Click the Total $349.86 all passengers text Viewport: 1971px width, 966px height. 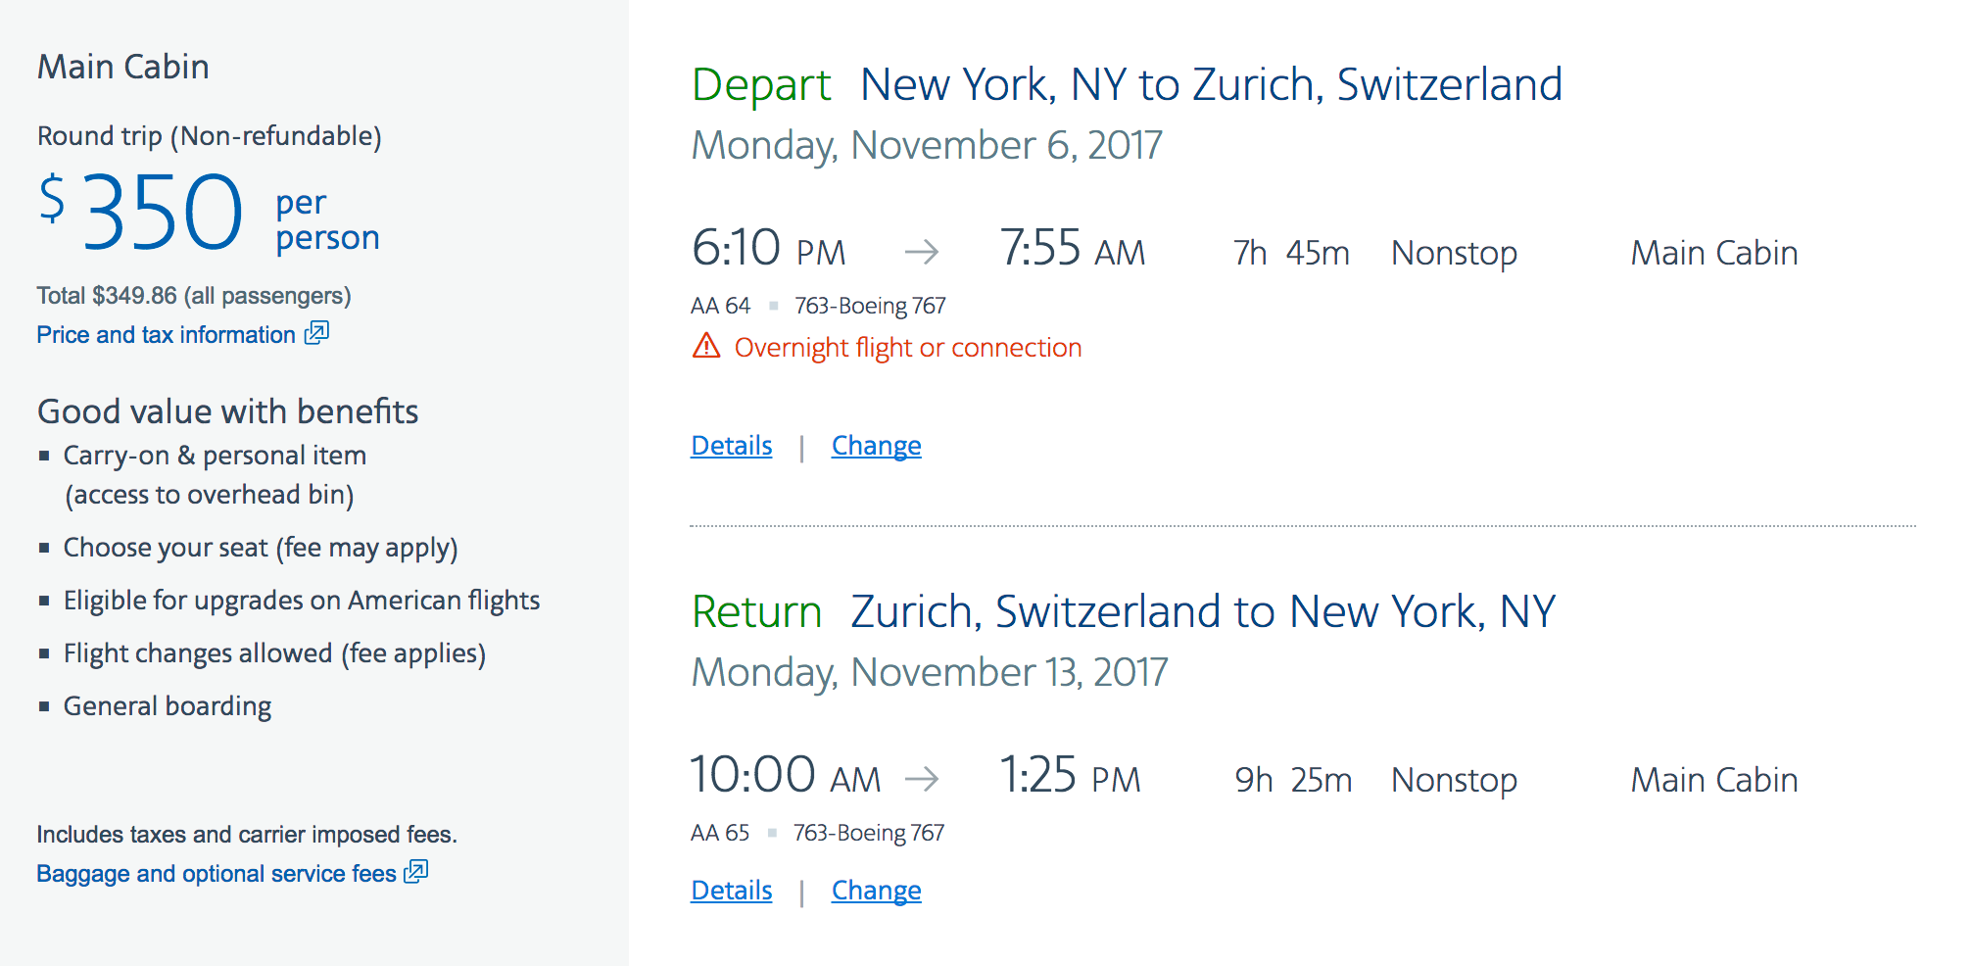194,296
